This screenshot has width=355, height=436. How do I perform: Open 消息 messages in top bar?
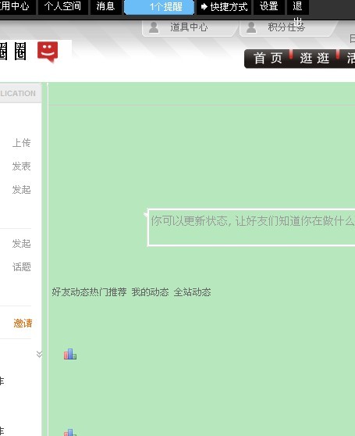tap(105, 6)
